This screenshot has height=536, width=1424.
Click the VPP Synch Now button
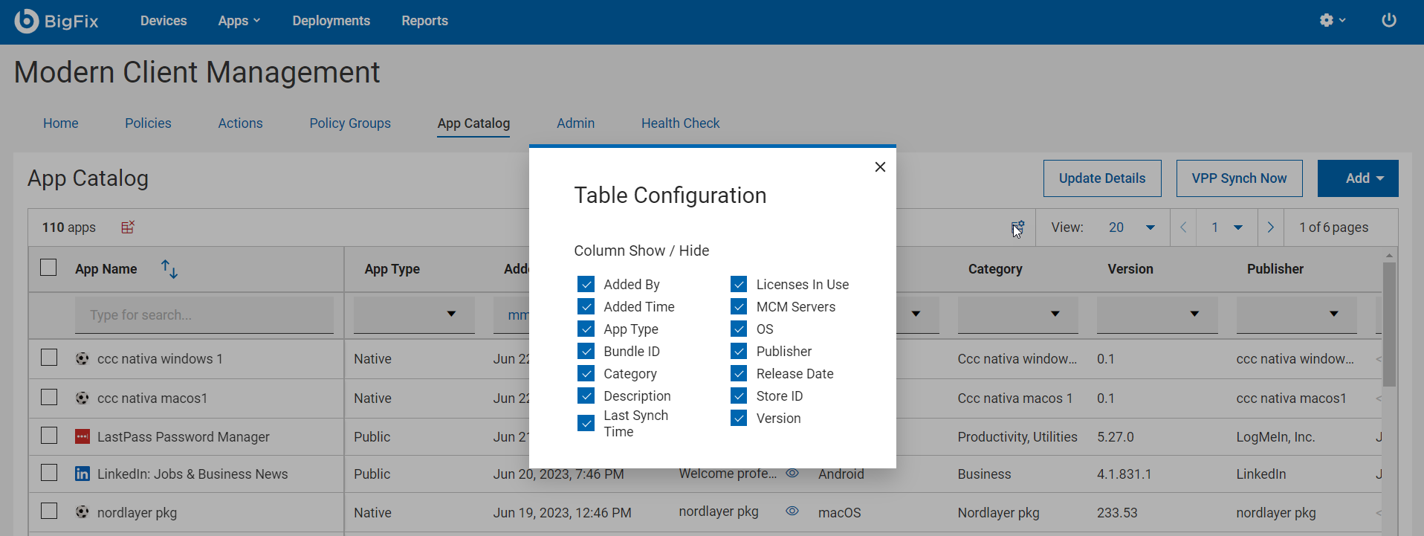coord(1239,178)
